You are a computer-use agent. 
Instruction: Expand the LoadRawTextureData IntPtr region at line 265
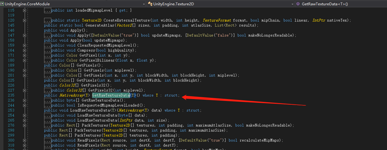(24, 120)
